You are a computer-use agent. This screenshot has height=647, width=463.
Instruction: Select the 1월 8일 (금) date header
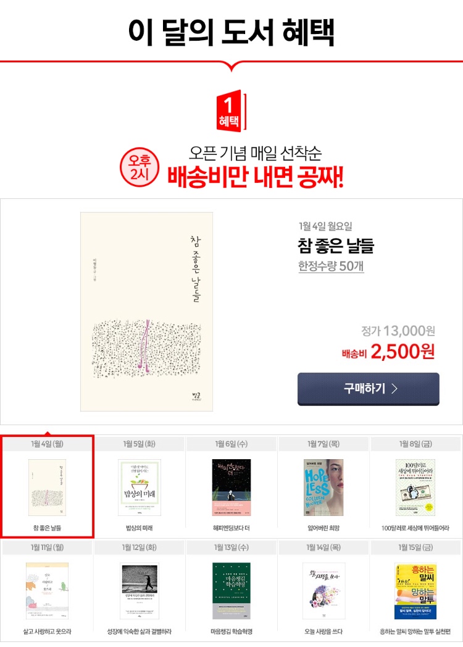pos(415,444)
